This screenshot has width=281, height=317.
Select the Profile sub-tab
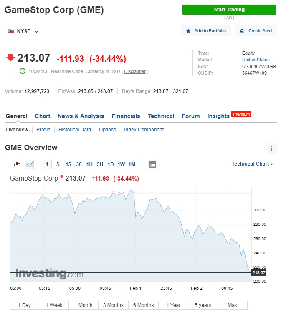pyautogui.click(x=43, y=130)
